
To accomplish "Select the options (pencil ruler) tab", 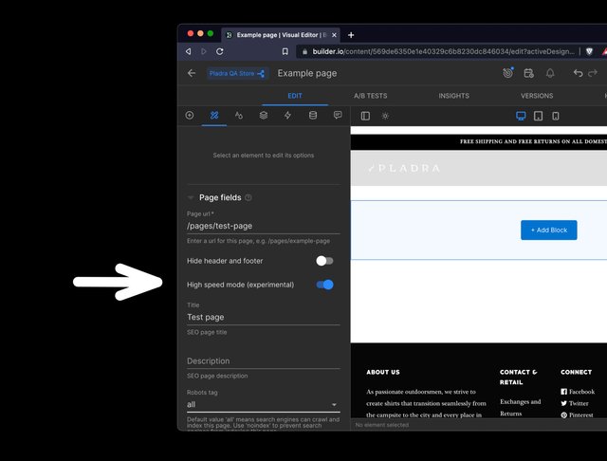I will 214,115.
